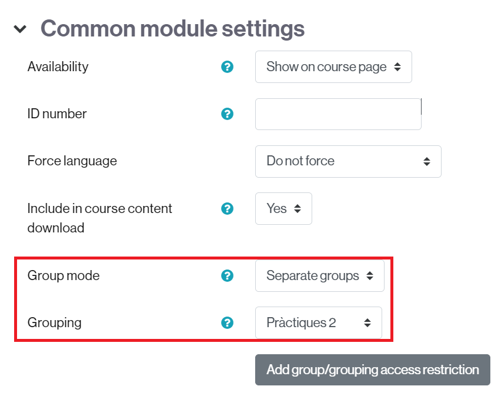Open the Availability dropdown showing Show on course page
The height and width of the screenshot is (396, 498).
(x=333, y=66)
